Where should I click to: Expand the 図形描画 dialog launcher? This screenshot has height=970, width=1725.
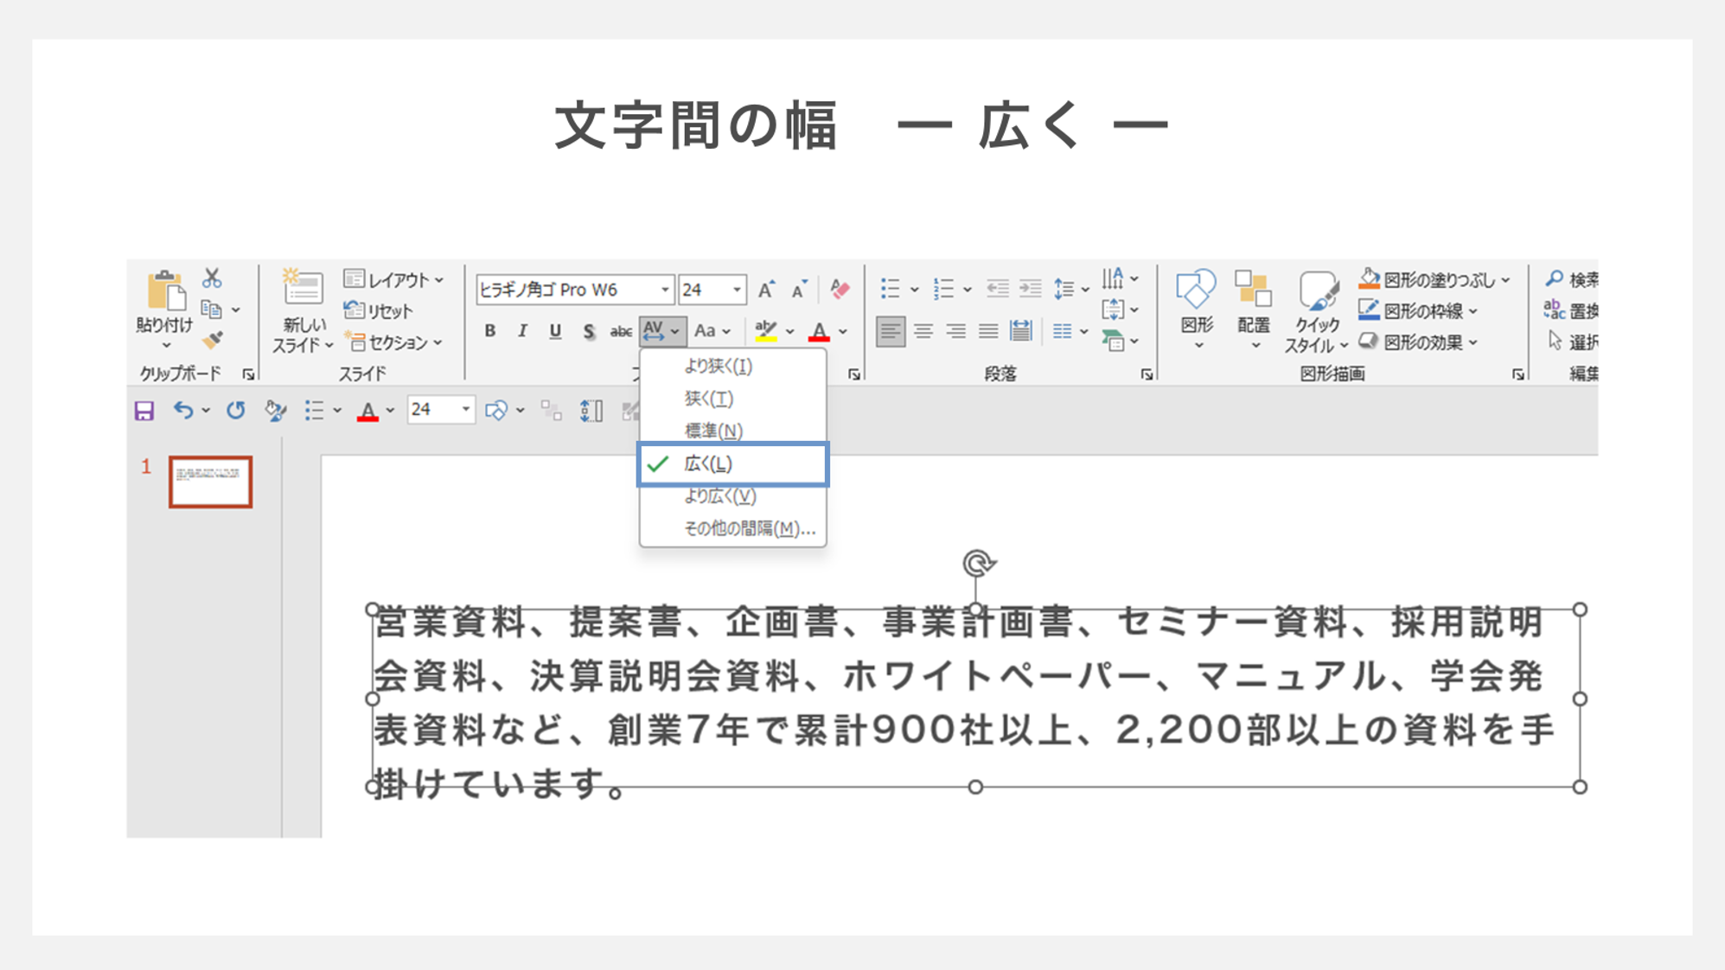click(x=1518, y=374)
